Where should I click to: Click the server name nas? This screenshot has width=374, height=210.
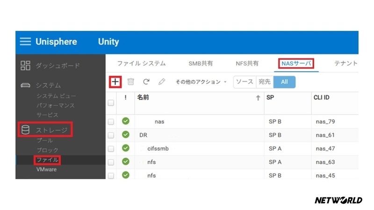(159, 122)
